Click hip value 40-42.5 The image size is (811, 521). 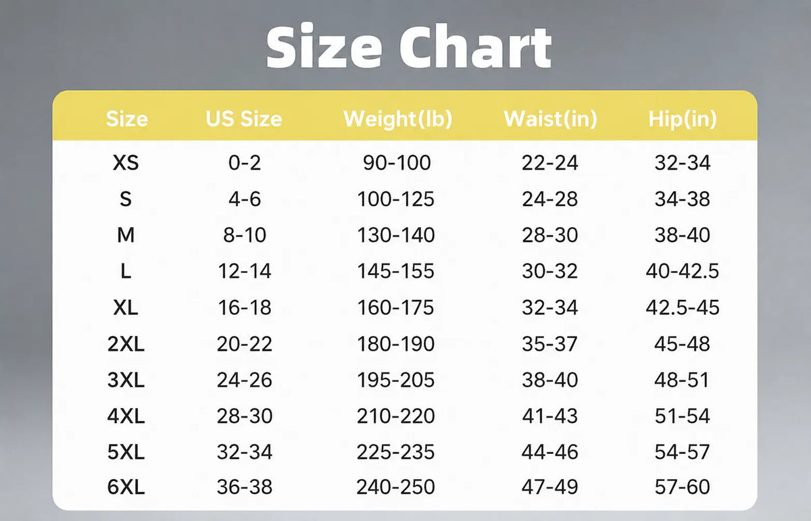683,272
